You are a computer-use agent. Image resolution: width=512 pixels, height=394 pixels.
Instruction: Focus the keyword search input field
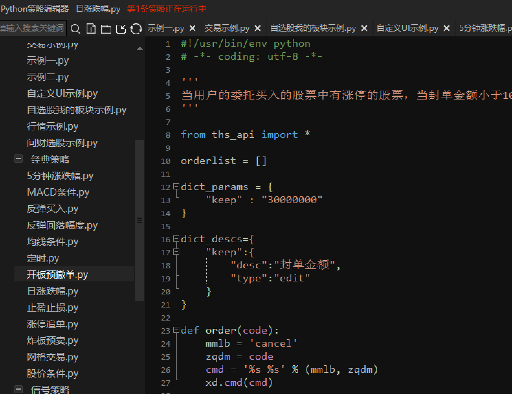[x=32, y=28]
